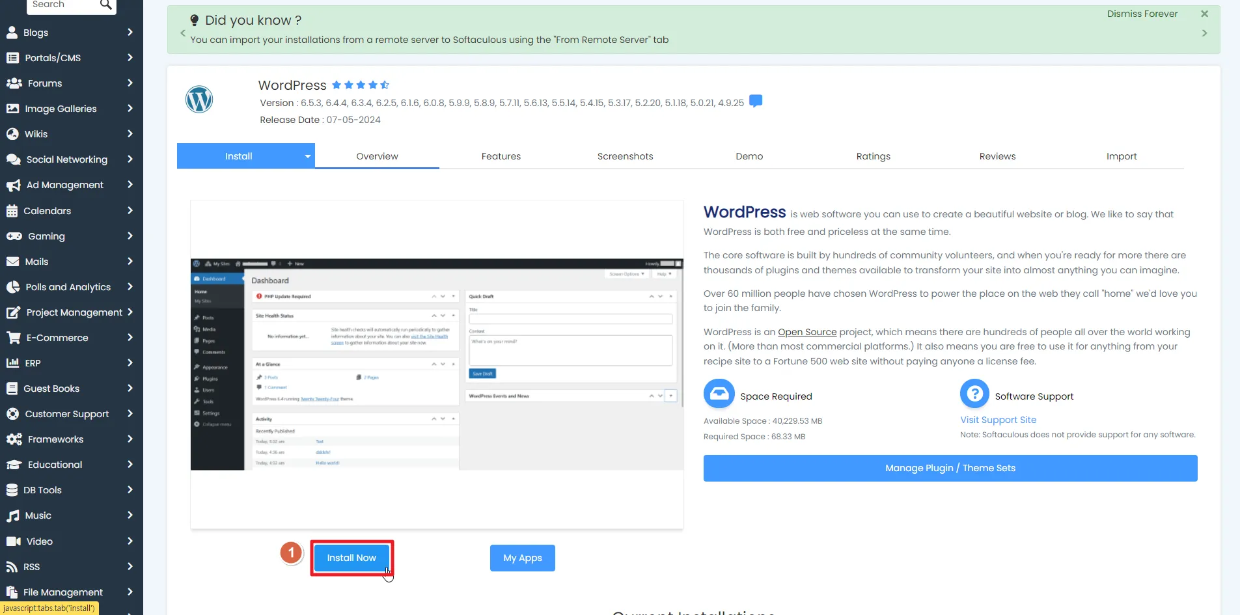The width and height of the screenshot is (1240, 615).
Task: Click the Calendars icon
Action: click(x=12, y=211)
